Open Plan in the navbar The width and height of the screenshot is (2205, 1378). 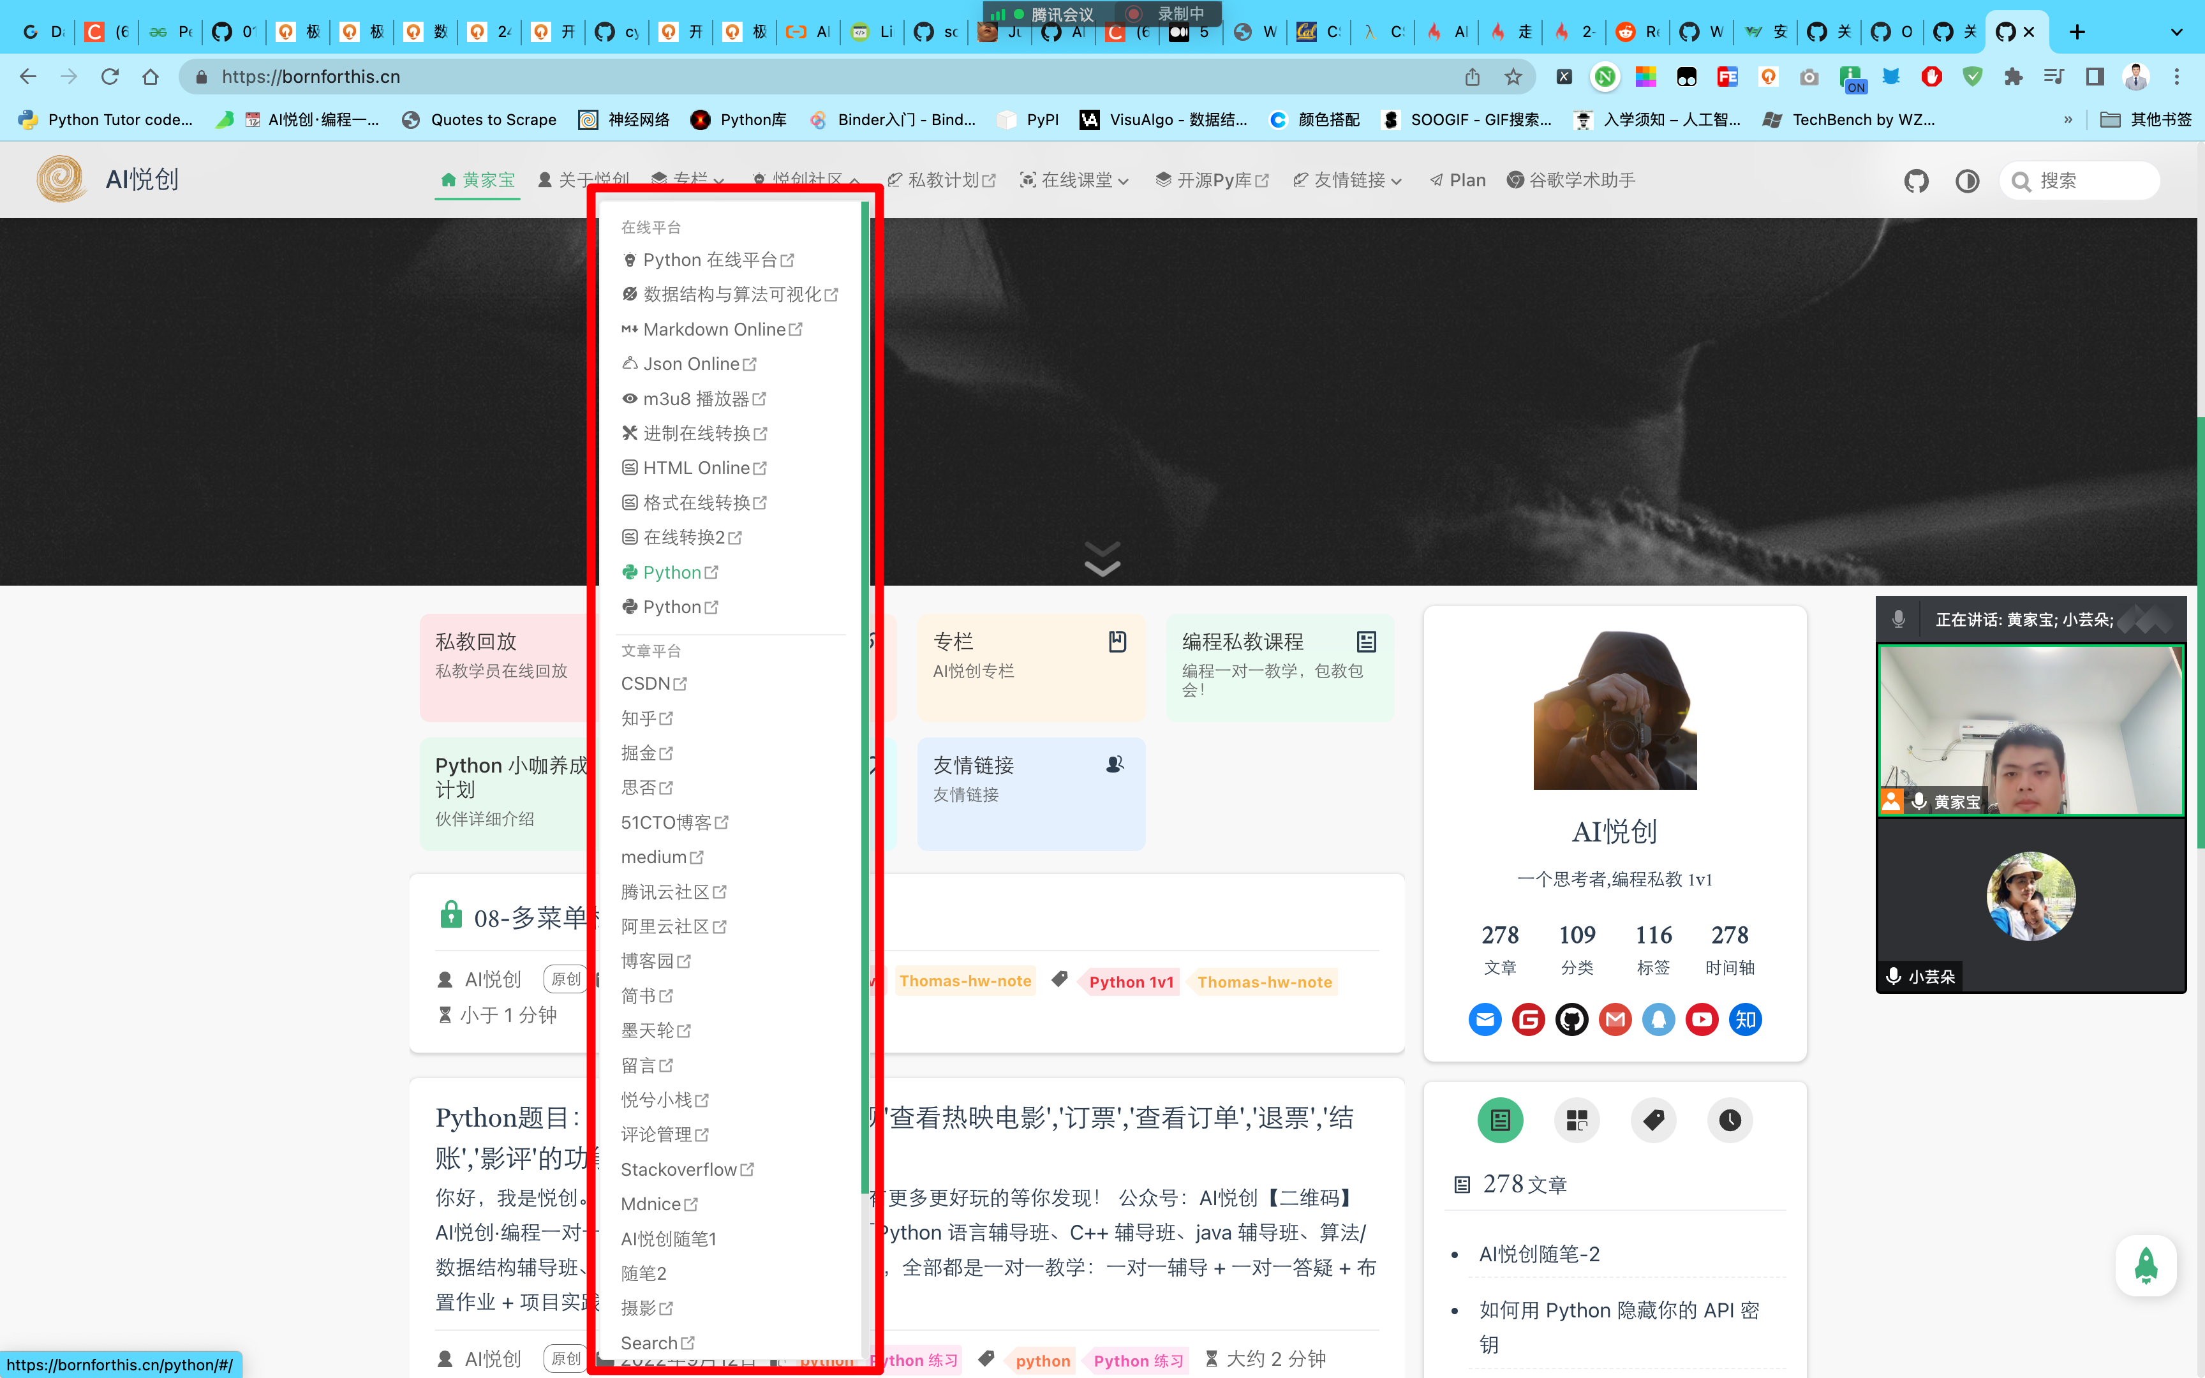pyautogui.click(x=1457, y=181)
